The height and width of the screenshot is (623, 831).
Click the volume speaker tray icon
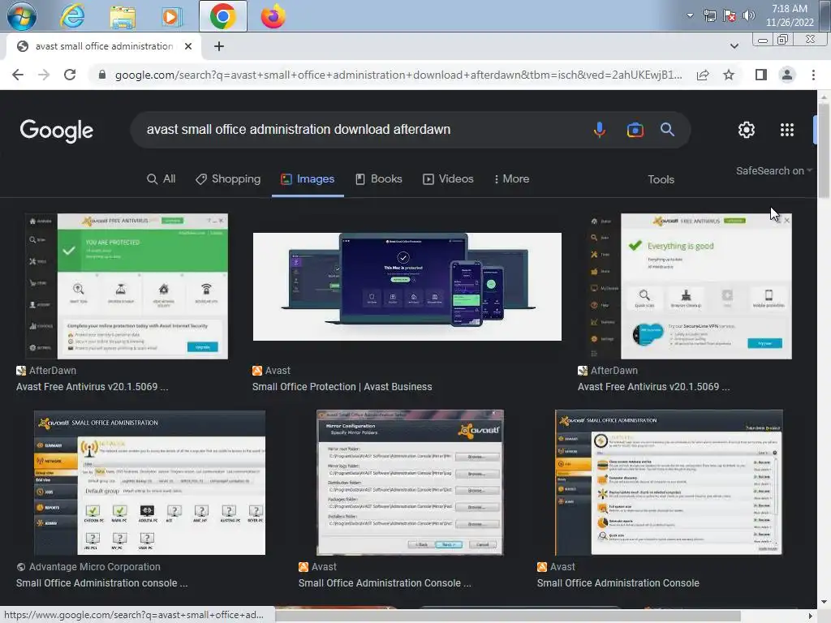pos(748,16)
